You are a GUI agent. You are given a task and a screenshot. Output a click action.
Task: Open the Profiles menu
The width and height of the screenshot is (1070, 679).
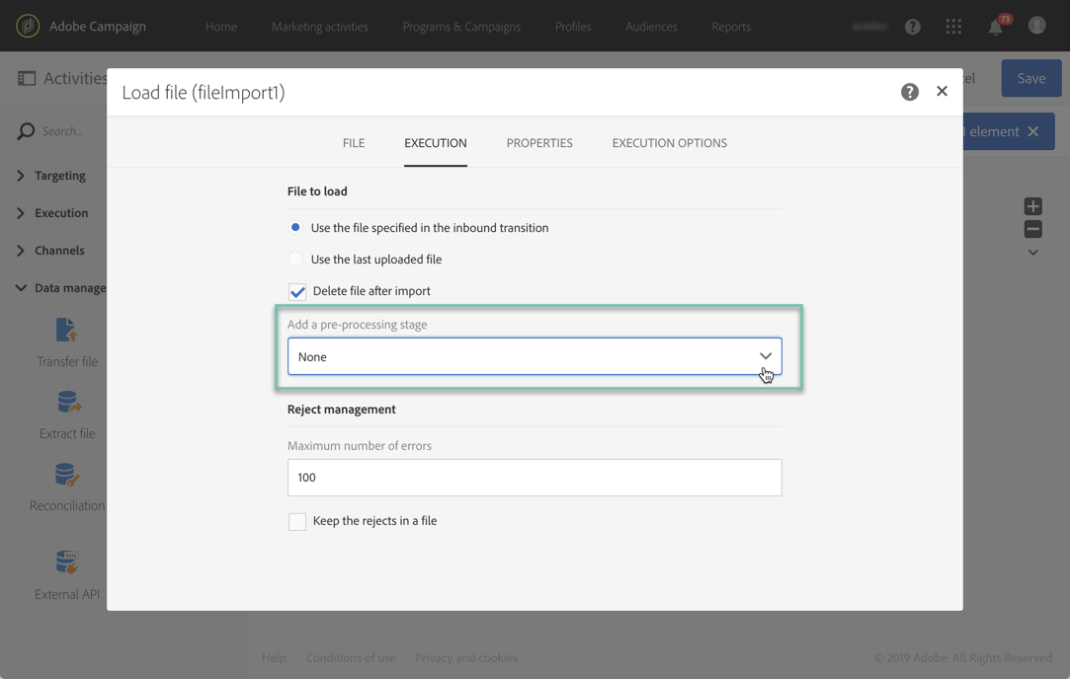[573, 27]
